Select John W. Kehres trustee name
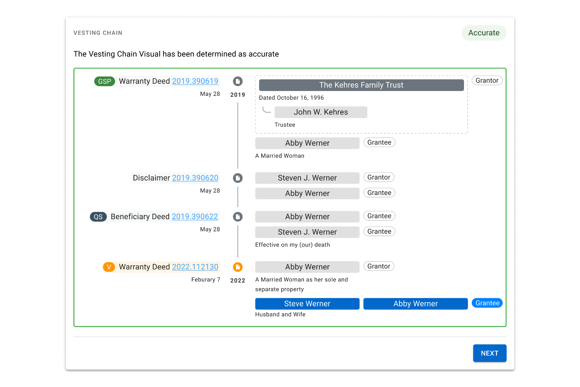Screen dimensions: 580x387 (x=321, y=112)
